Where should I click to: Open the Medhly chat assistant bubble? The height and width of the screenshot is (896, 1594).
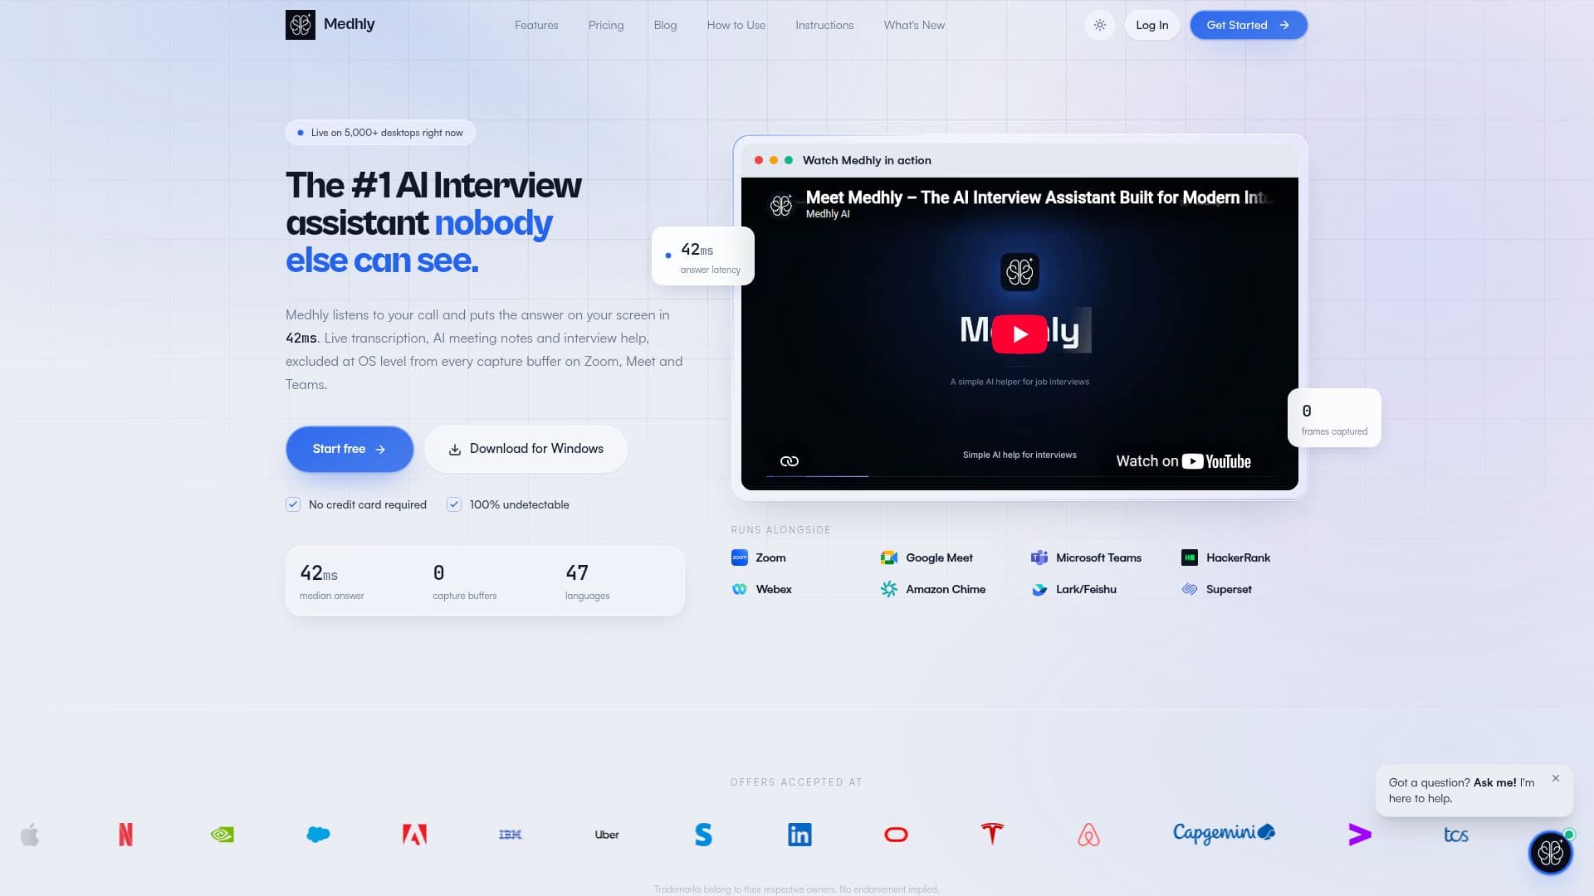pos(1550,852)
